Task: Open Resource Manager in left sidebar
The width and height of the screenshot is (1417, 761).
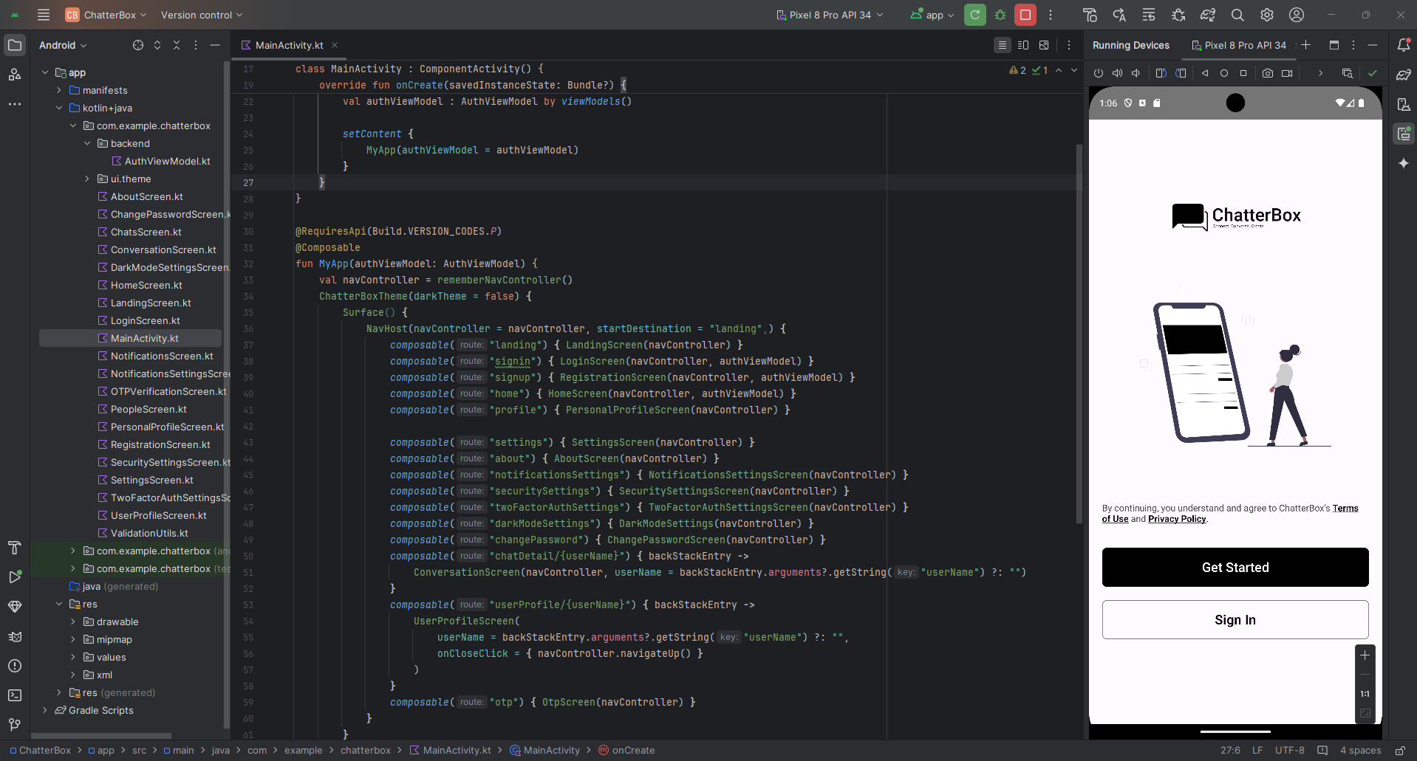Action: 15,75
